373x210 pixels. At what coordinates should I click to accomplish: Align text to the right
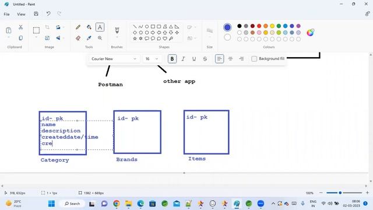(241, 59)
